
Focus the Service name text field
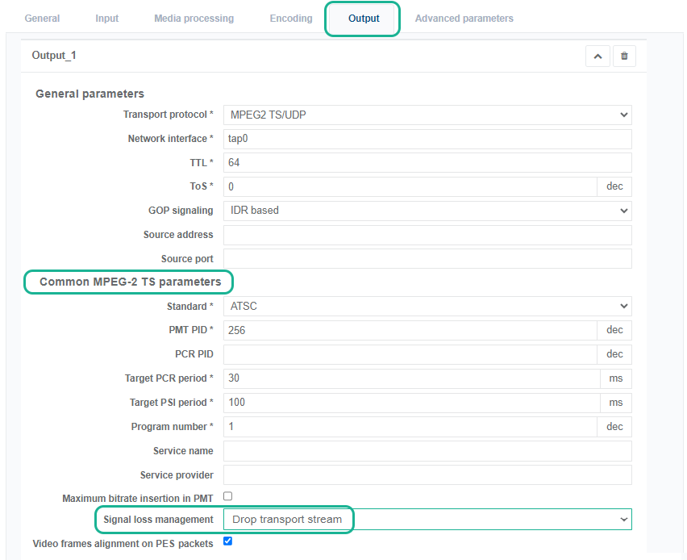click(427, 451)
